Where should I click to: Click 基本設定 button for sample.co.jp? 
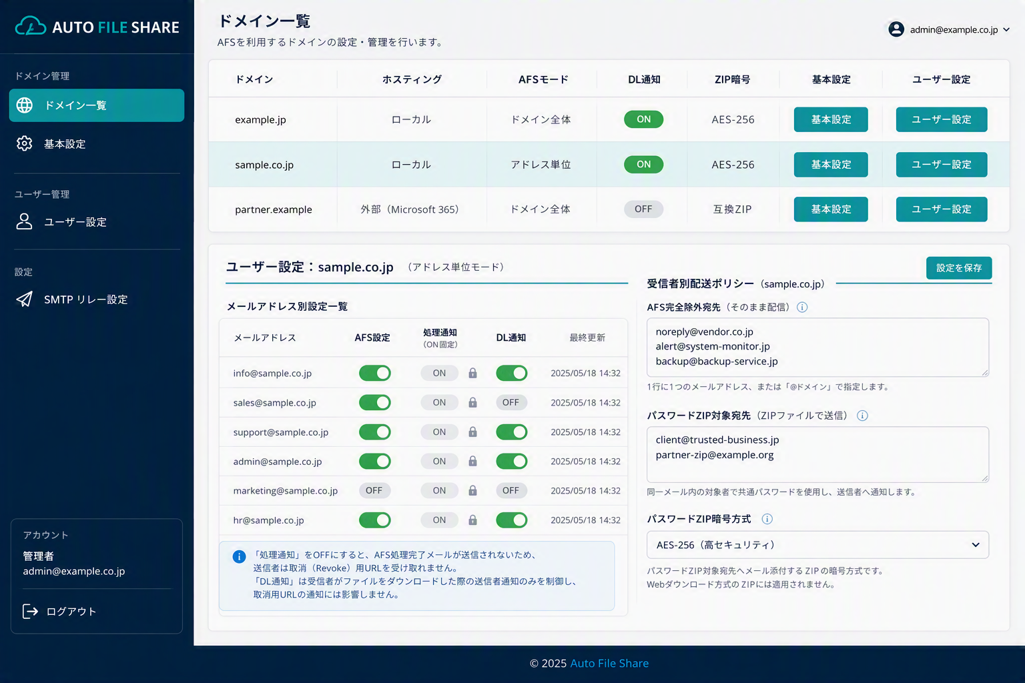pyautogui.click(x=831, y=164)
